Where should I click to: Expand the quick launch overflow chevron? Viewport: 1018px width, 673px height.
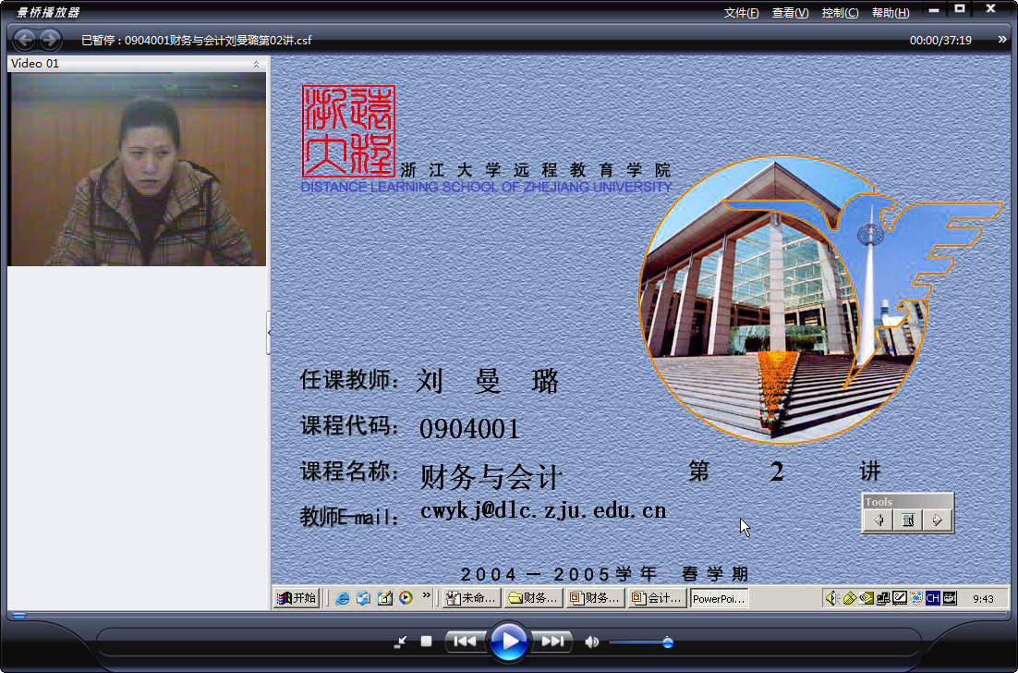[426, 595]
